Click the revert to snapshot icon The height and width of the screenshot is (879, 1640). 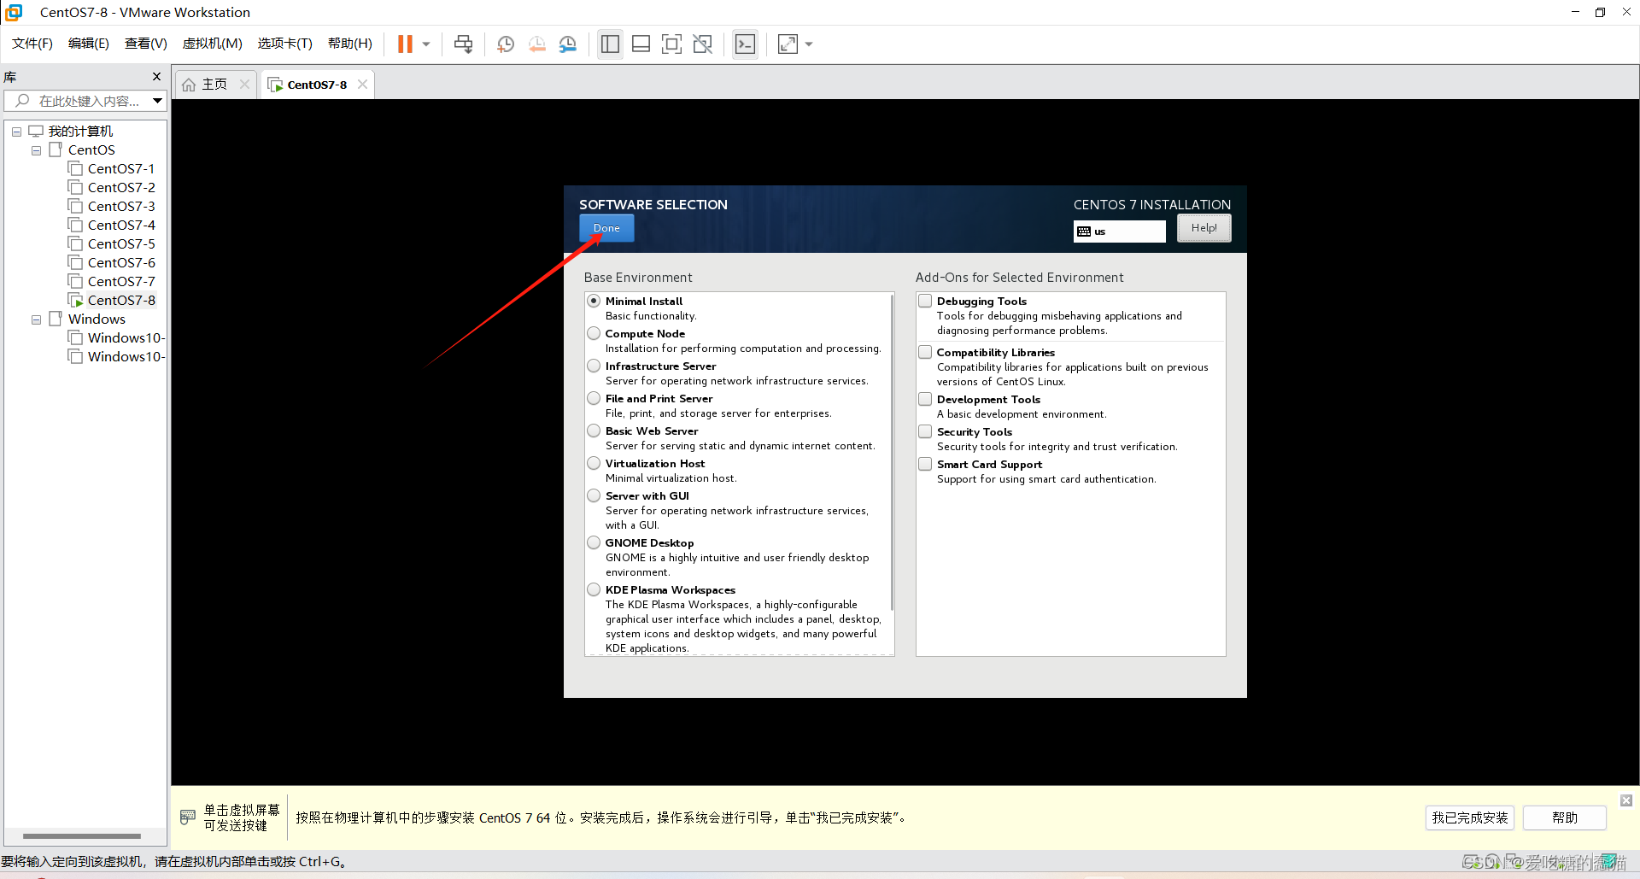[x=536, y=44]
